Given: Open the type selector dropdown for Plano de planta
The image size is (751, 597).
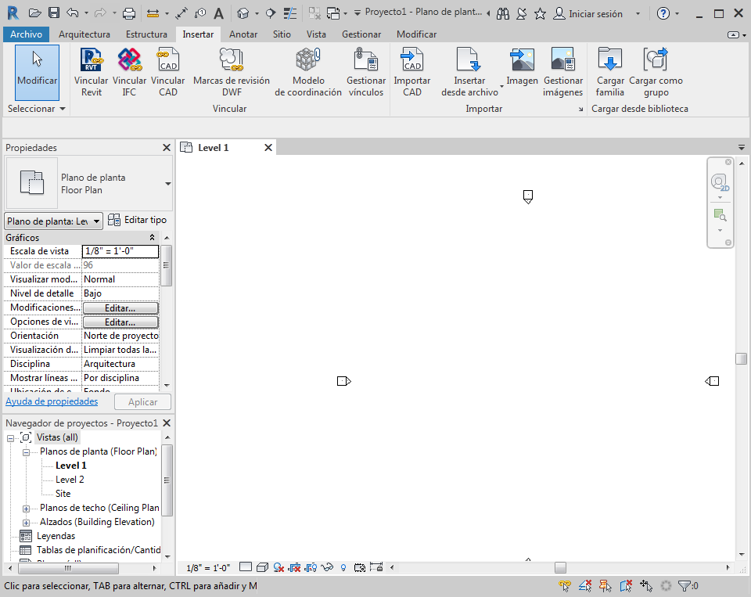Looking at the screenshot, I should pyautogui.click(x=167, y=184).
